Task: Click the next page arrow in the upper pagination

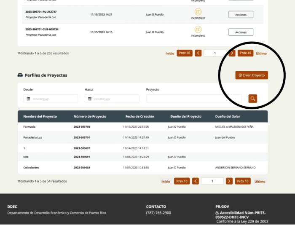Action: 232,53
